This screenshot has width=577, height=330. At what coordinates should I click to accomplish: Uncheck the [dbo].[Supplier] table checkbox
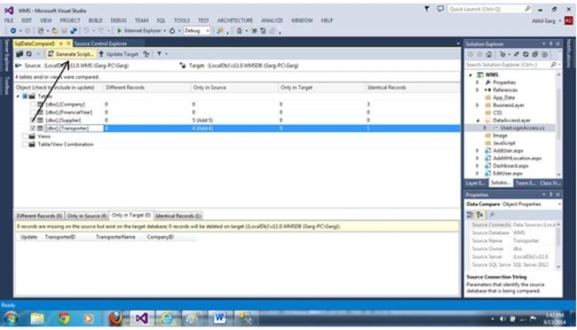pyautogui.click(x=33, y=121)
